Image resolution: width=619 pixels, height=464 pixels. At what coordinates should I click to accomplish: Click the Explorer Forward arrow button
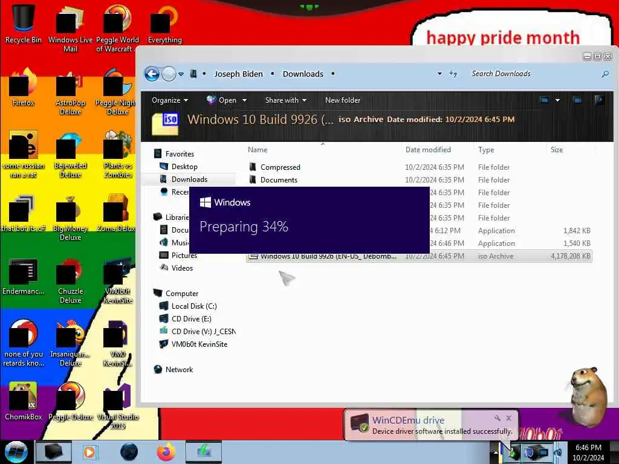tap(169, 74)
